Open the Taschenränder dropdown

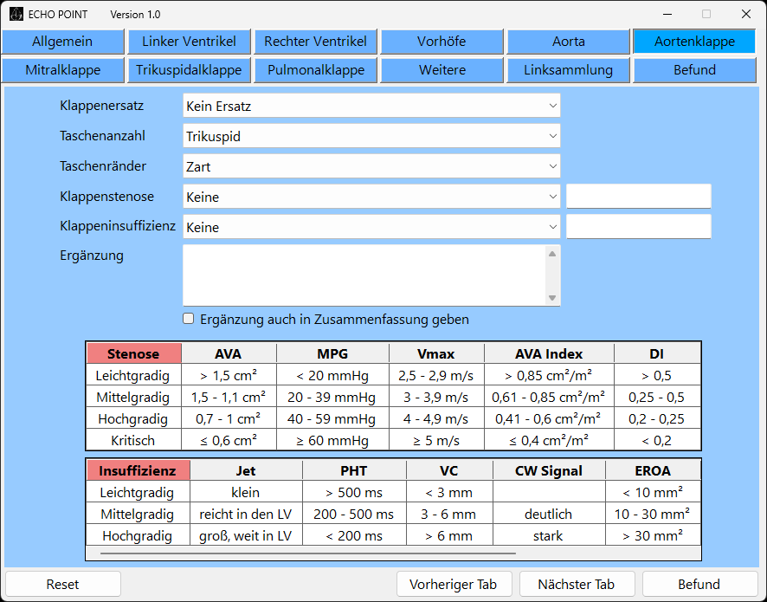[371, 166]
